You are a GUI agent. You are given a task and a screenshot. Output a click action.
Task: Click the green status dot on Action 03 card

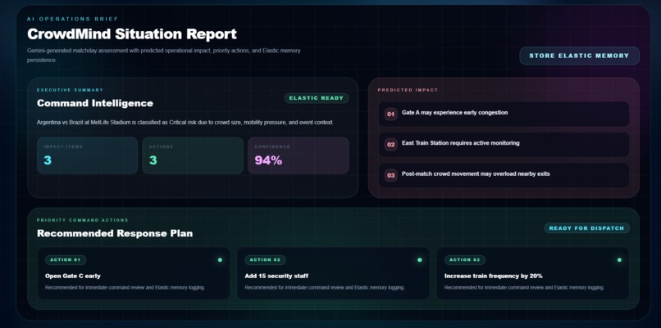click(x=619, y=260)
